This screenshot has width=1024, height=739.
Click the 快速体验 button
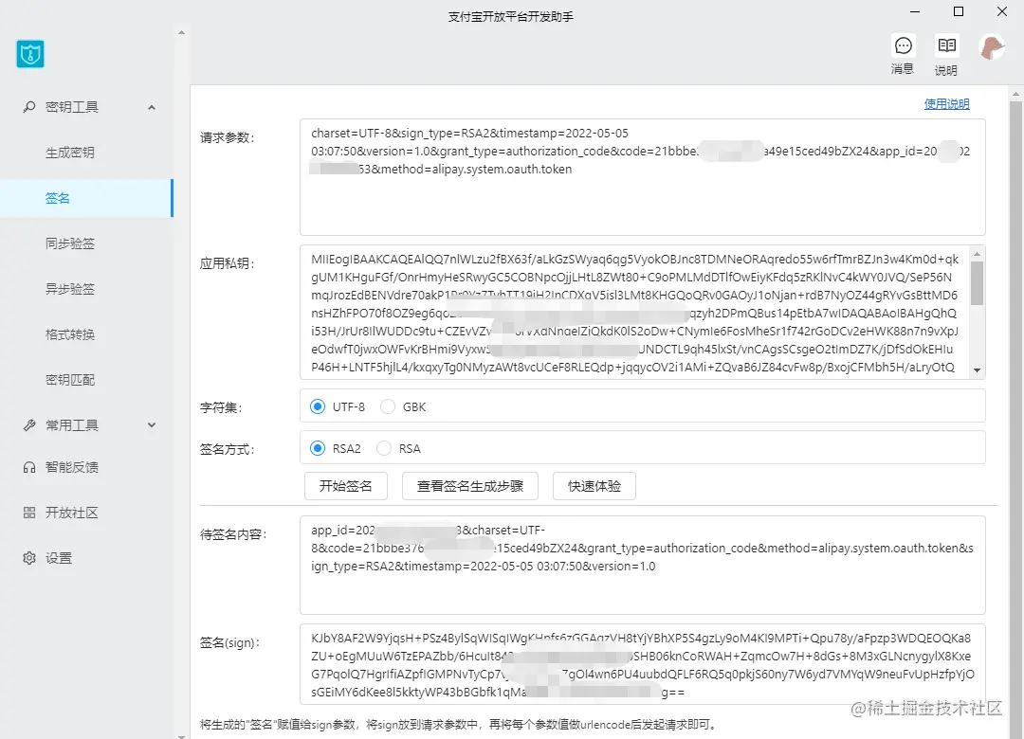click(594, 486)
